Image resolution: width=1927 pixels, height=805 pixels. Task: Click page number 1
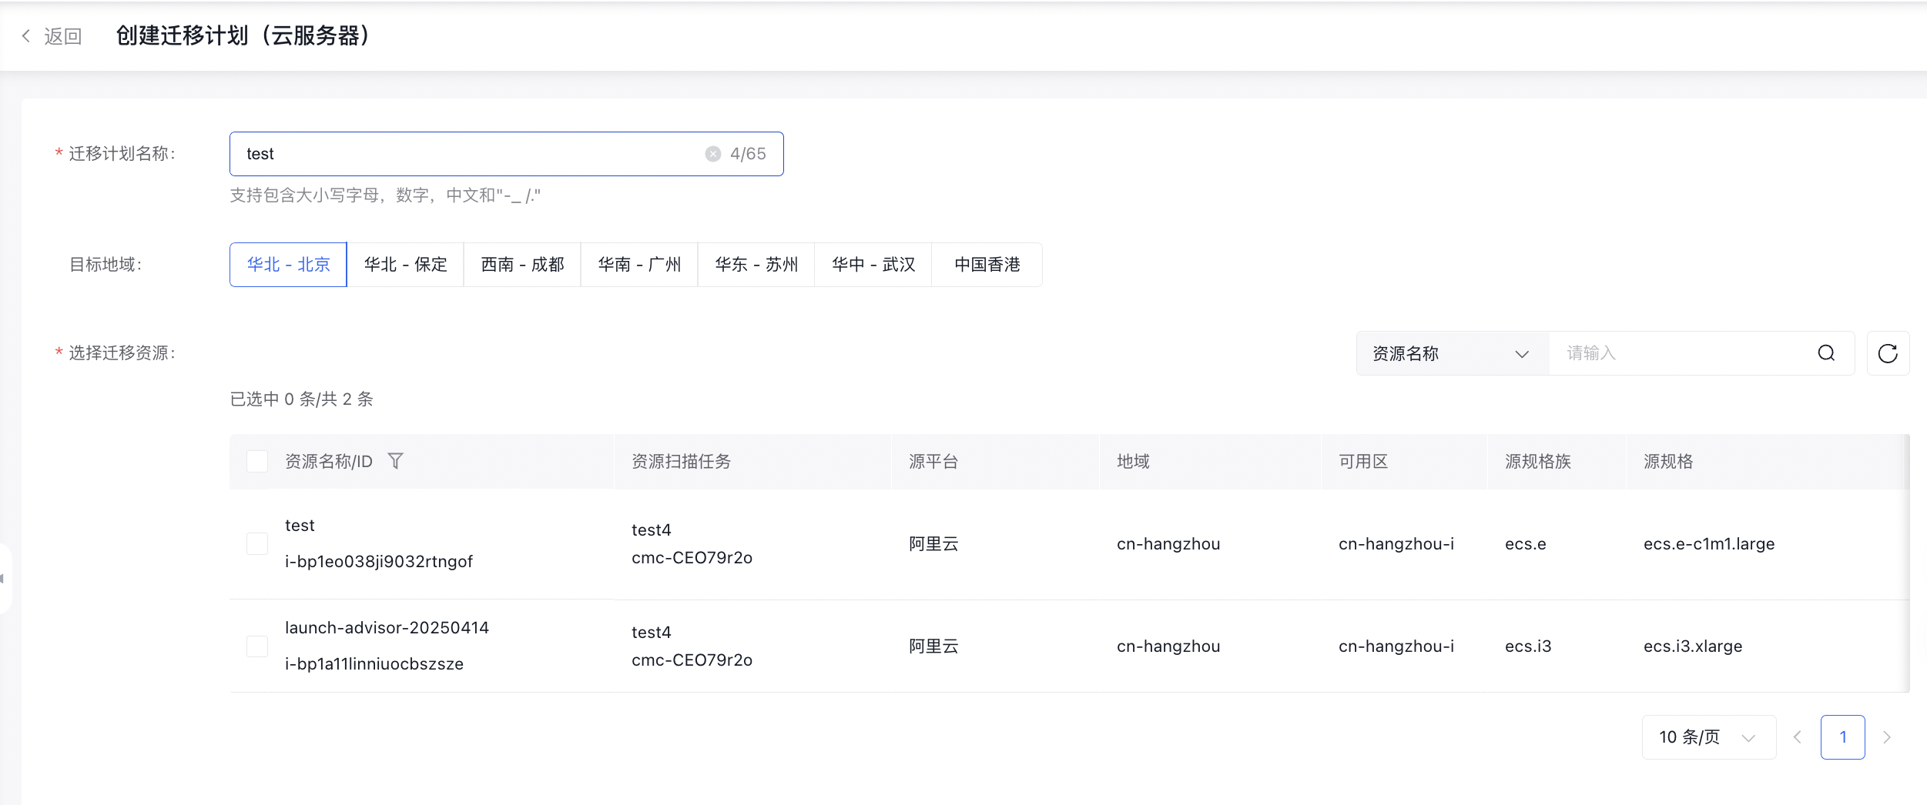pos(1843,737)
